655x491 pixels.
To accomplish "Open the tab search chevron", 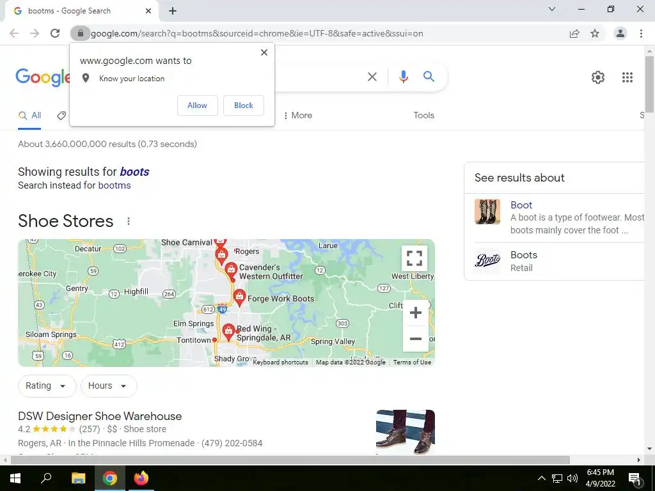I will 552,9.
